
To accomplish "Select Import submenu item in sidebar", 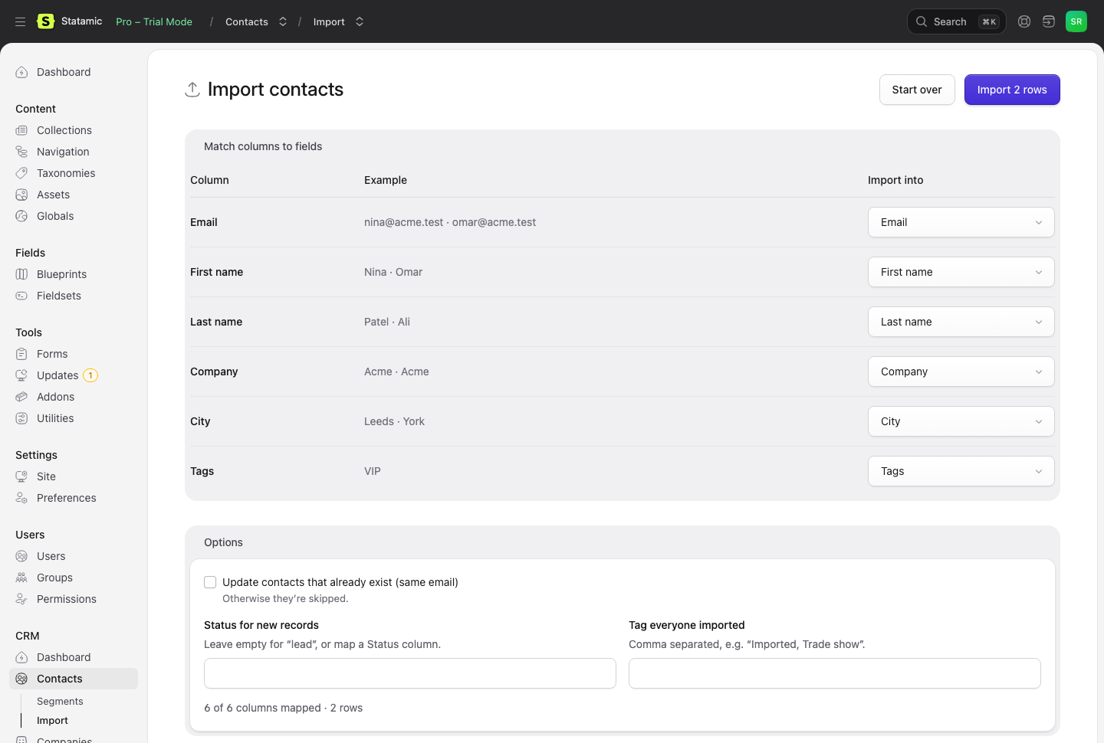I will pyautogui.click(x=52, y=721).
